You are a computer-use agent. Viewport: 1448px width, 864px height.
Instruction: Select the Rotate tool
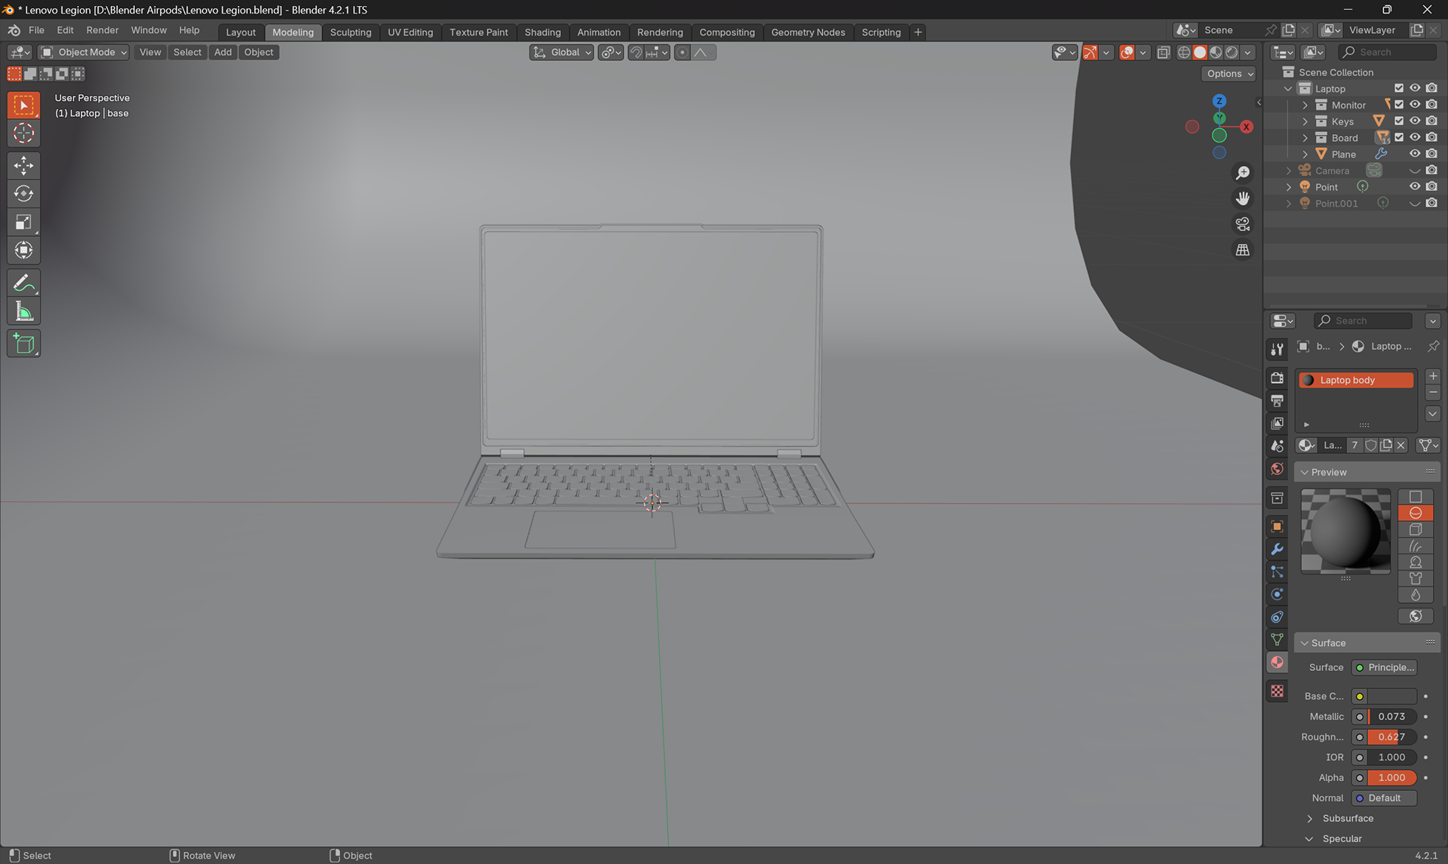(23, 194)
